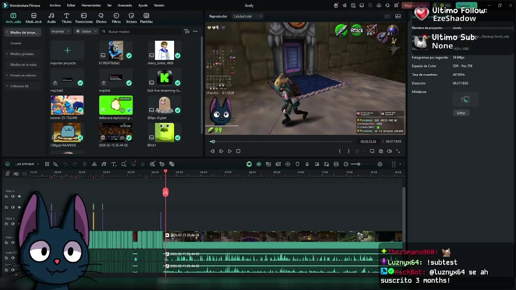The height and width of the screenshot is (290, 516).
Task: Expand Influence Kit tree node
Action: pyautogui.click(x=6, y=86)
